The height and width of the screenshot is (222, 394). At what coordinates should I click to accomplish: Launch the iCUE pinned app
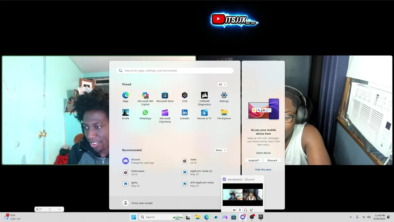point(185,97)
